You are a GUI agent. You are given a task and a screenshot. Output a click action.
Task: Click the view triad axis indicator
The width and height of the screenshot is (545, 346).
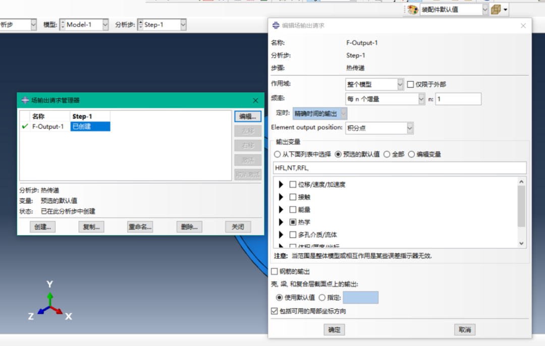click(x=49, y=301)
